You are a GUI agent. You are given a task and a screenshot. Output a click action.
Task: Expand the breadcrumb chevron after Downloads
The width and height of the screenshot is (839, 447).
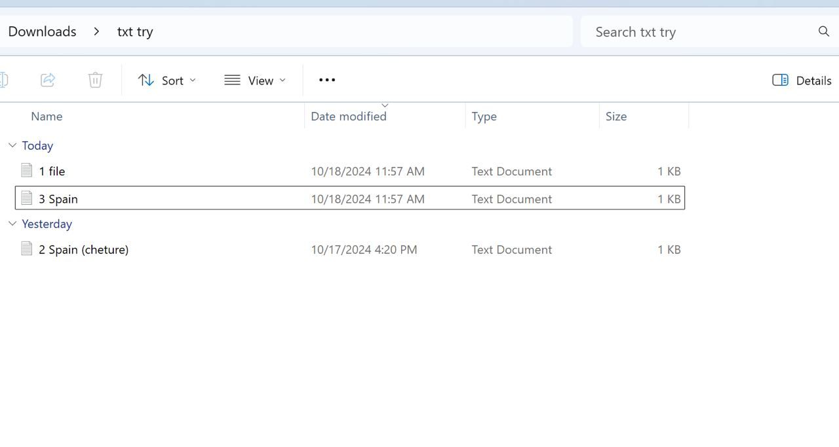[96, 31]
